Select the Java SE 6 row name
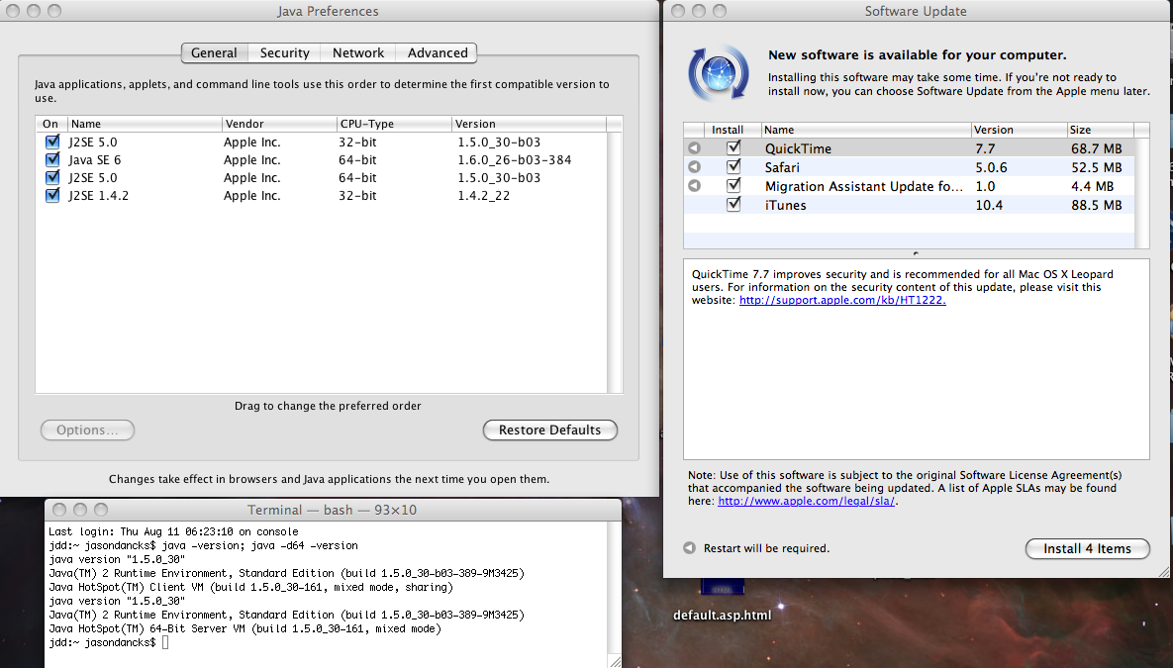This screenshot has height=668, width=1173. [x=94, y=160]
